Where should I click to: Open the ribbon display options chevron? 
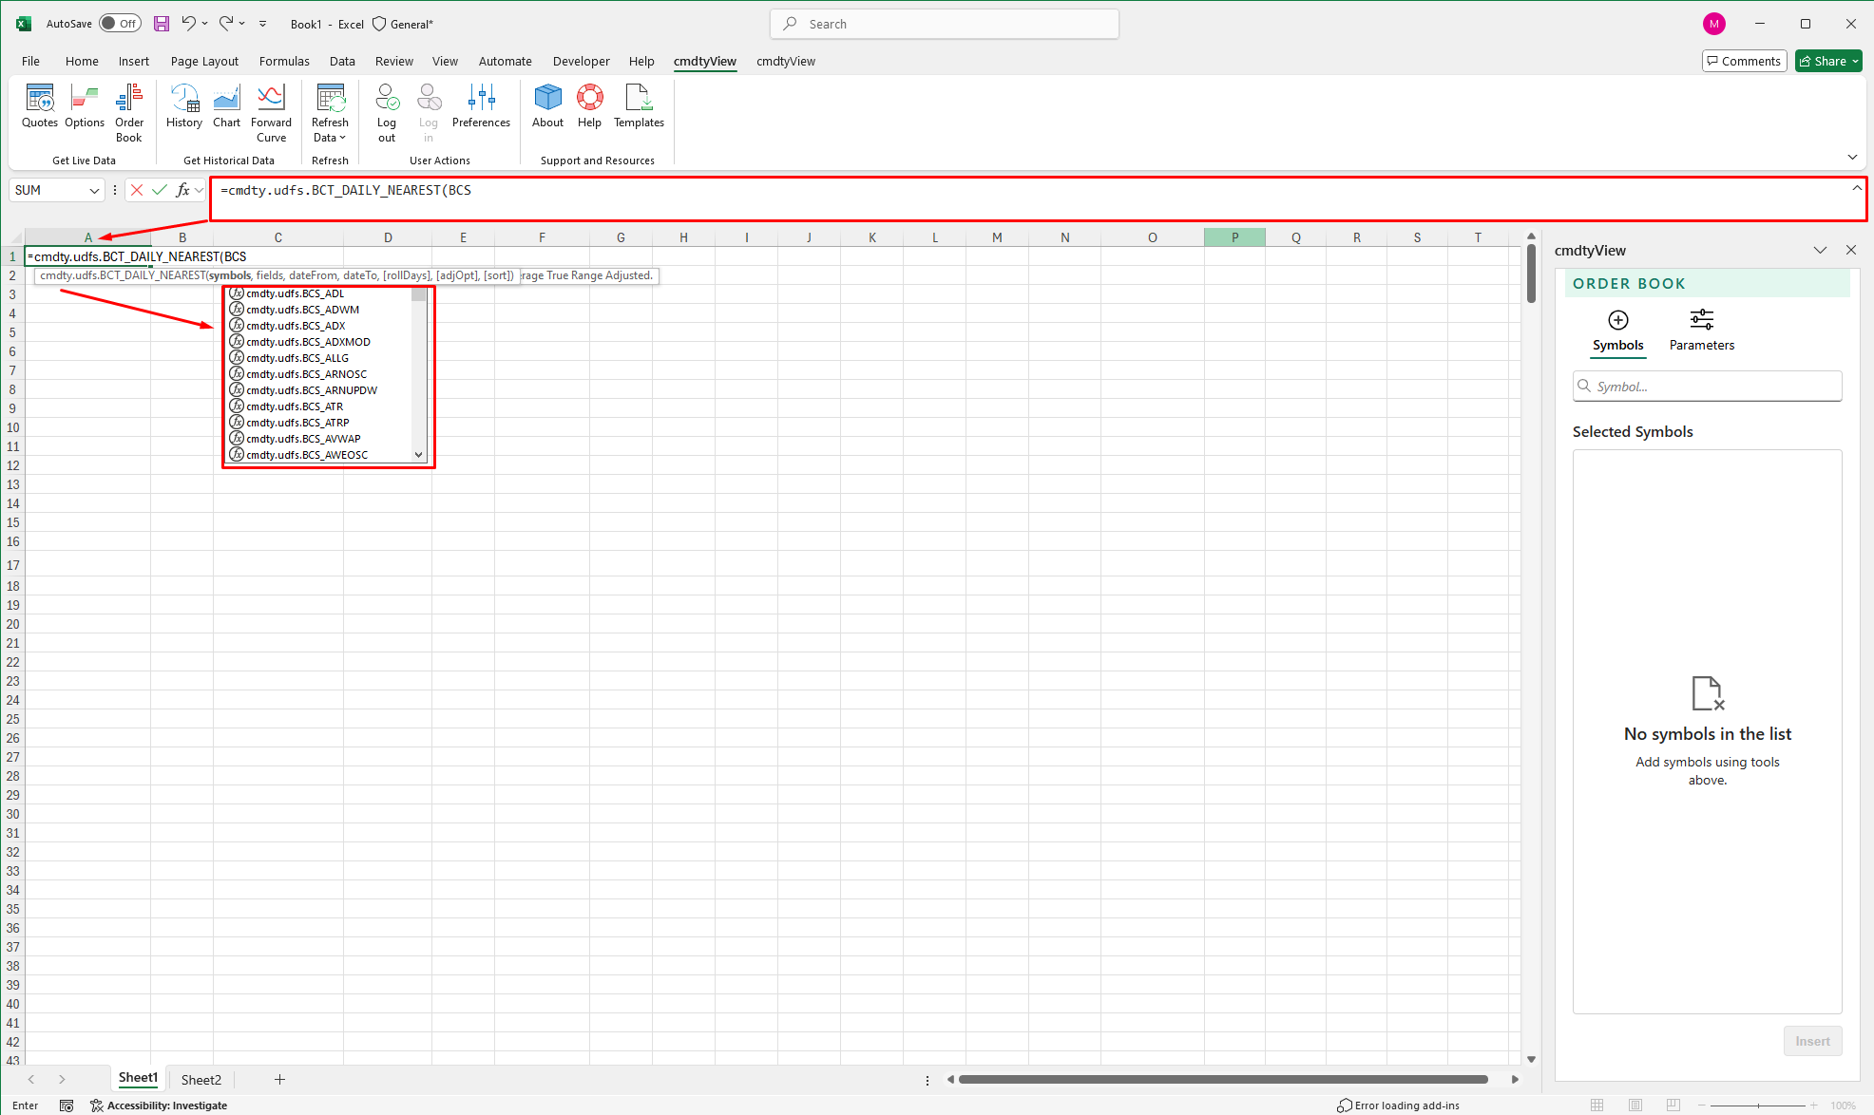point(1852,157)
